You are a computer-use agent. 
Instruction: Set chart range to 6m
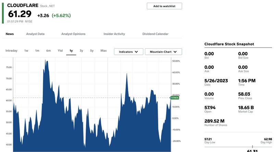(48, 51)
